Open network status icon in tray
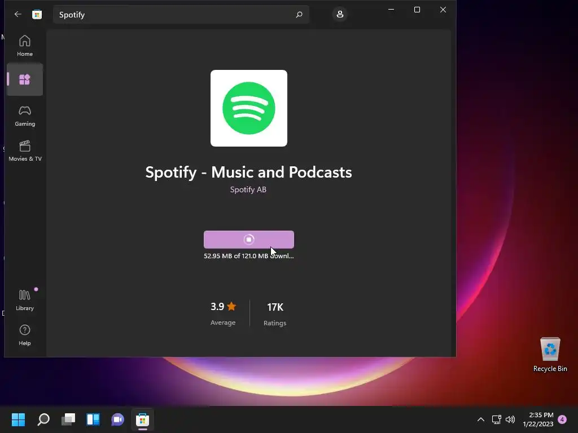This screenshot has width=578, height=433. [x=497, y=419]
